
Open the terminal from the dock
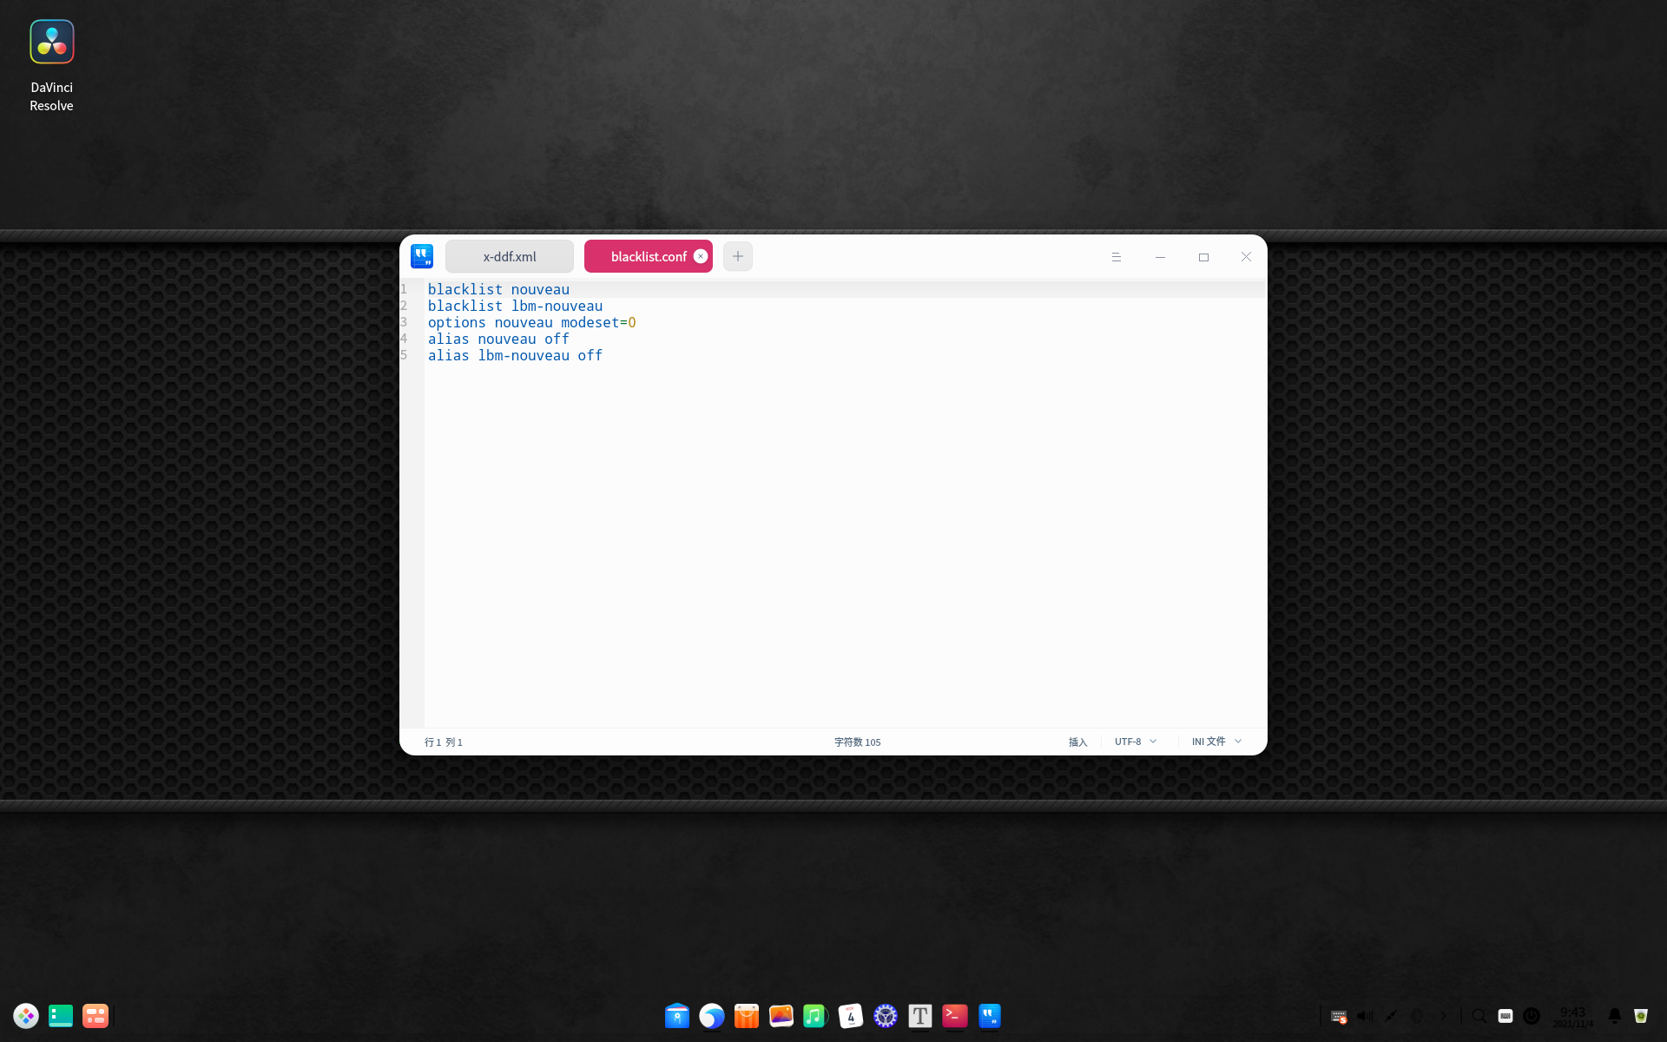pyautogui.click(x=955, y=1015)
